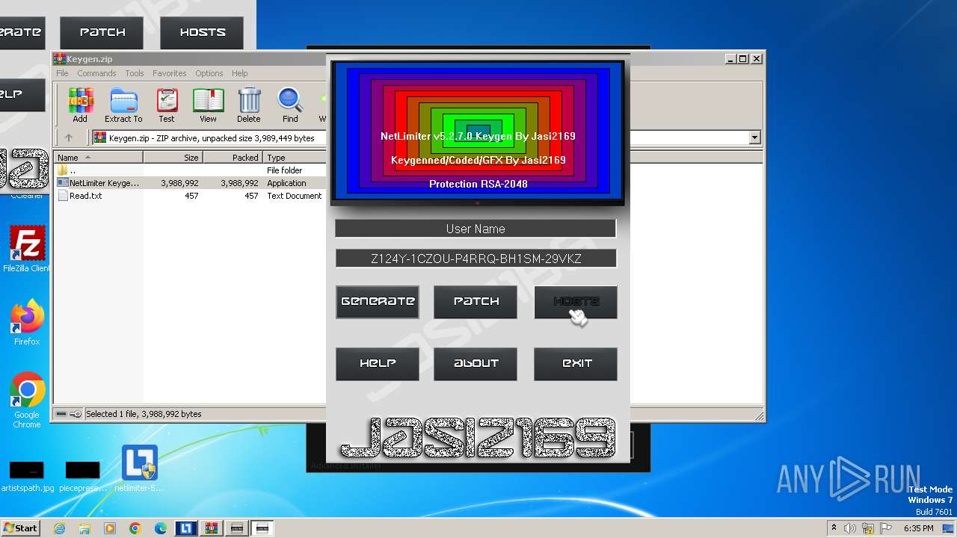Sort files by the Packed column
Screen dimensions: 957x538
click(233, 158)
